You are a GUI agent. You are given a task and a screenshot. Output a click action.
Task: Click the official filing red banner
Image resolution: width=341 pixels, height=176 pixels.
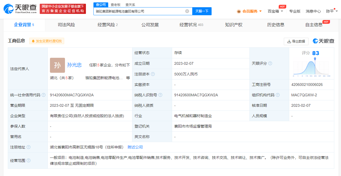63,9
